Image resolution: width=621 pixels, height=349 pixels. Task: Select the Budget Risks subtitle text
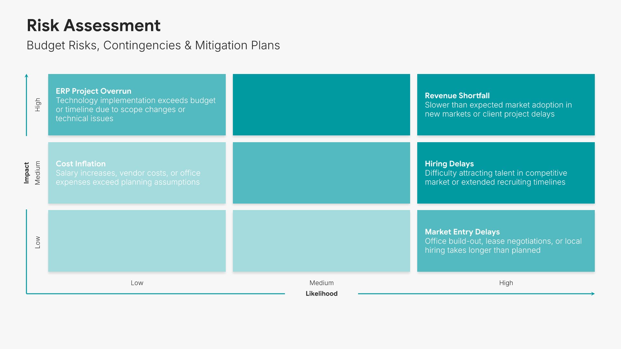click(153, 45)
